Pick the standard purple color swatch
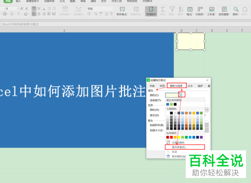The height and width of the screenshot is (183, 251). 201,137
